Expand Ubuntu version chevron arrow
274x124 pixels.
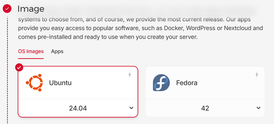tap(131, 108)
